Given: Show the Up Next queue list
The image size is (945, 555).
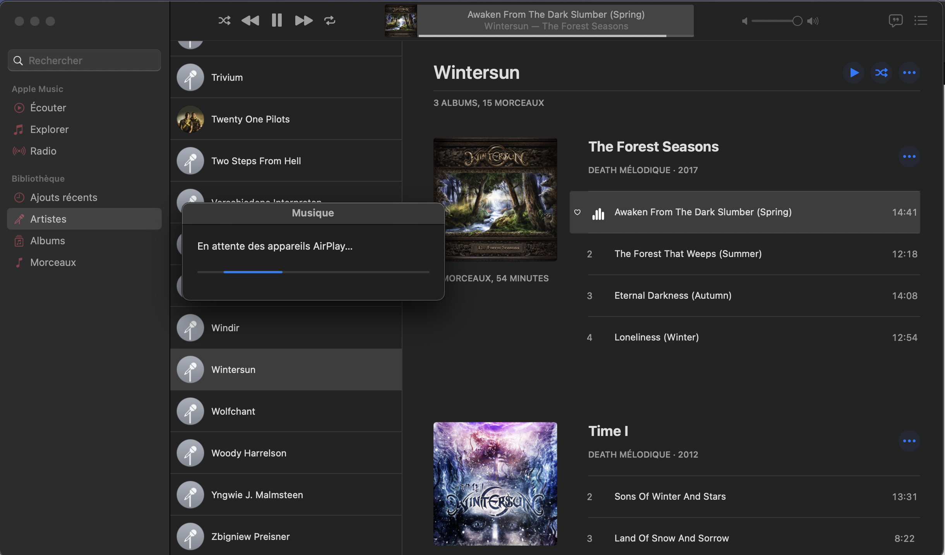Looking at the screenshot, I should tap(921, 20).
